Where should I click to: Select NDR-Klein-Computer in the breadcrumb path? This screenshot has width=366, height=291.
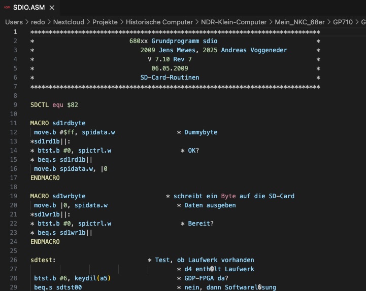pyautogui.click(x=234, y=22)
